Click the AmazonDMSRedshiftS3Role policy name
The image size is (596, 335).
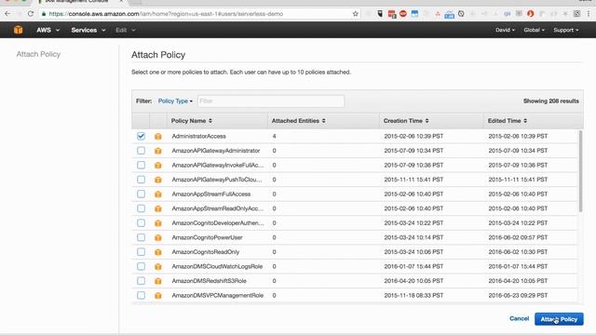pos(209,281)
